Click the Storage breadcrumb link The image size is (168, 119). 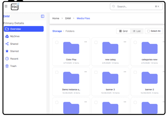(57, 31)
